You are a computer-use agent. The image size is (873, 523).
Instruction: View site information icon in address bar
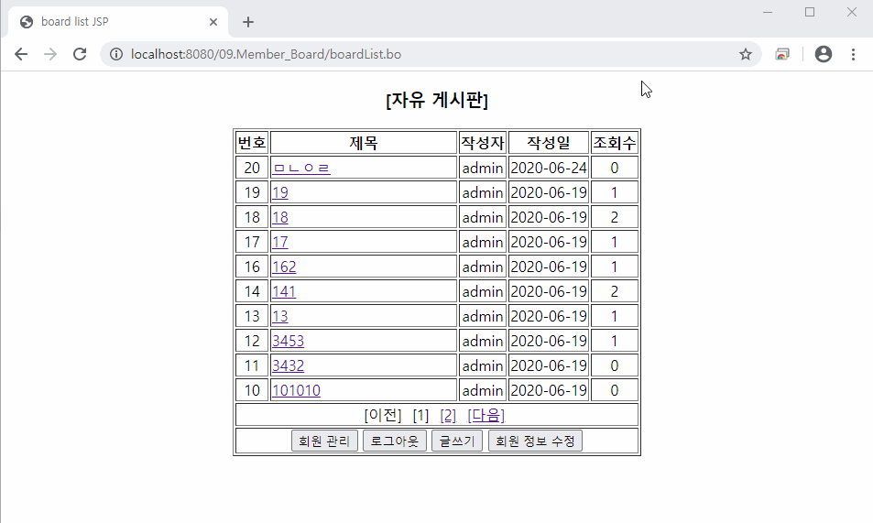[115, 54]
